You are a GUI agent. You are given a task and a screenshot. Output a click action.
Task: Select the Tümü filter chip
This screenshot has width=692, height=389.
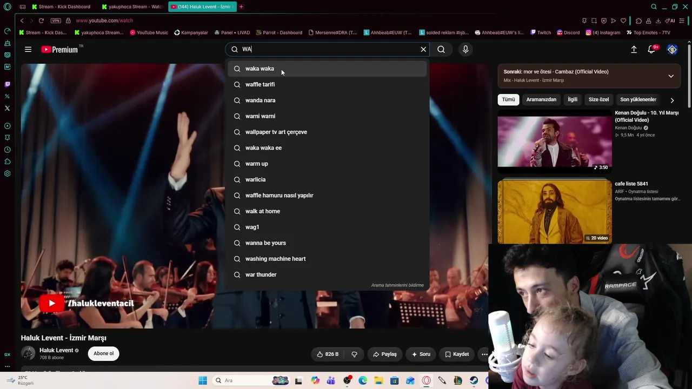point(508,99)
